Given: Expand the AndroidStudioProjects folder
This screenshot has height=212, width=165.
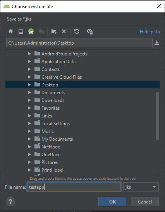Looking at the screenshot, I should (29, 53).
